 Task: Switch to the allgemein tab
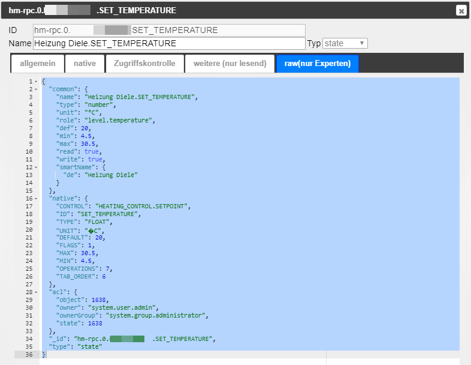(x=38, y=63)
